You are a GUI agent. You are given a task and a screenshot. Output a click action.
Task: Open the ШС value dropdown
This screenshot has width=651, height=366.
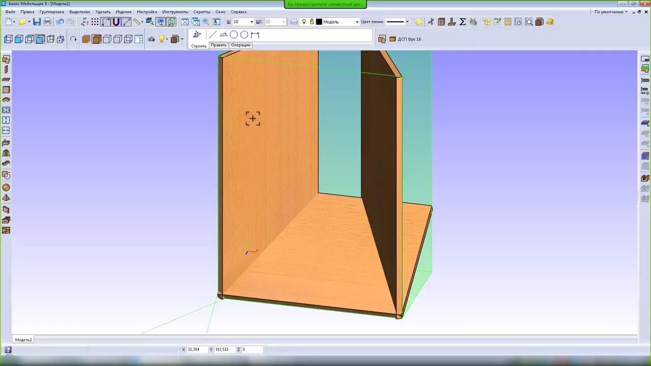pos(283,22)
